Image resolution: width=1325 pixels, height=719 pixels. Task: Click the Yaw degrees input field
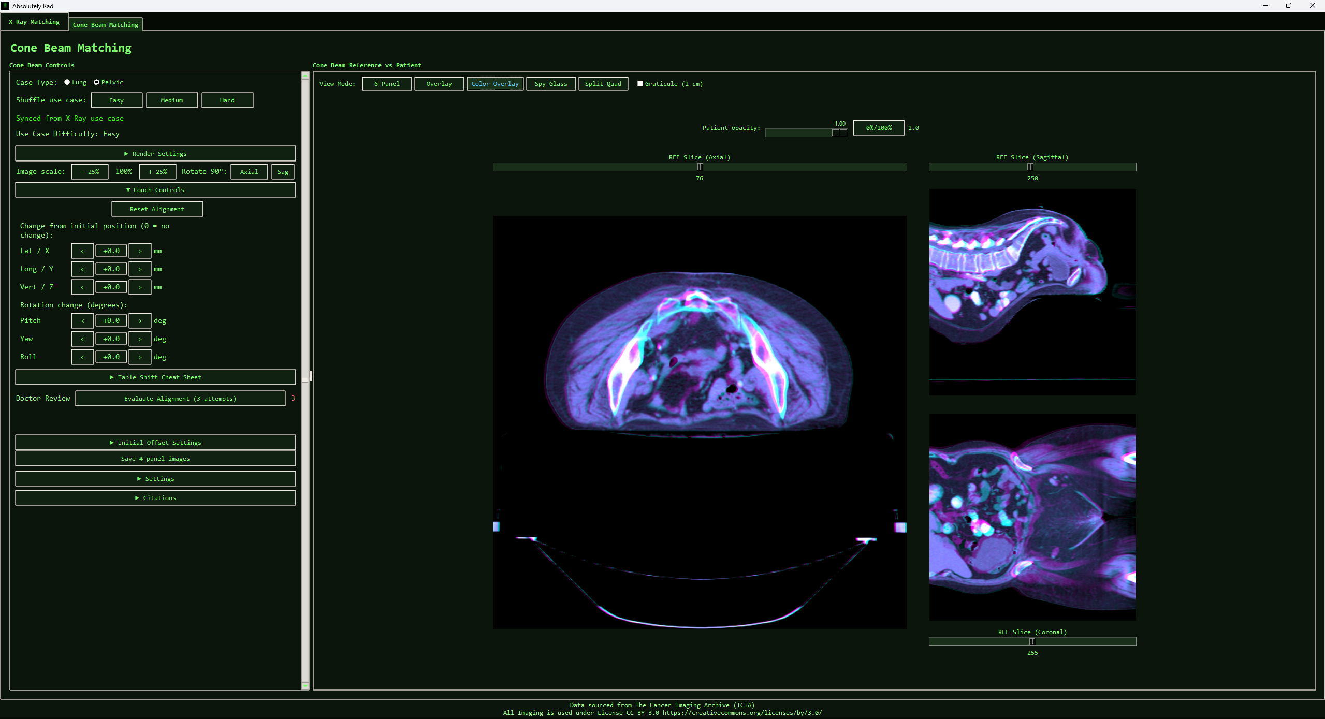point(111,339)
